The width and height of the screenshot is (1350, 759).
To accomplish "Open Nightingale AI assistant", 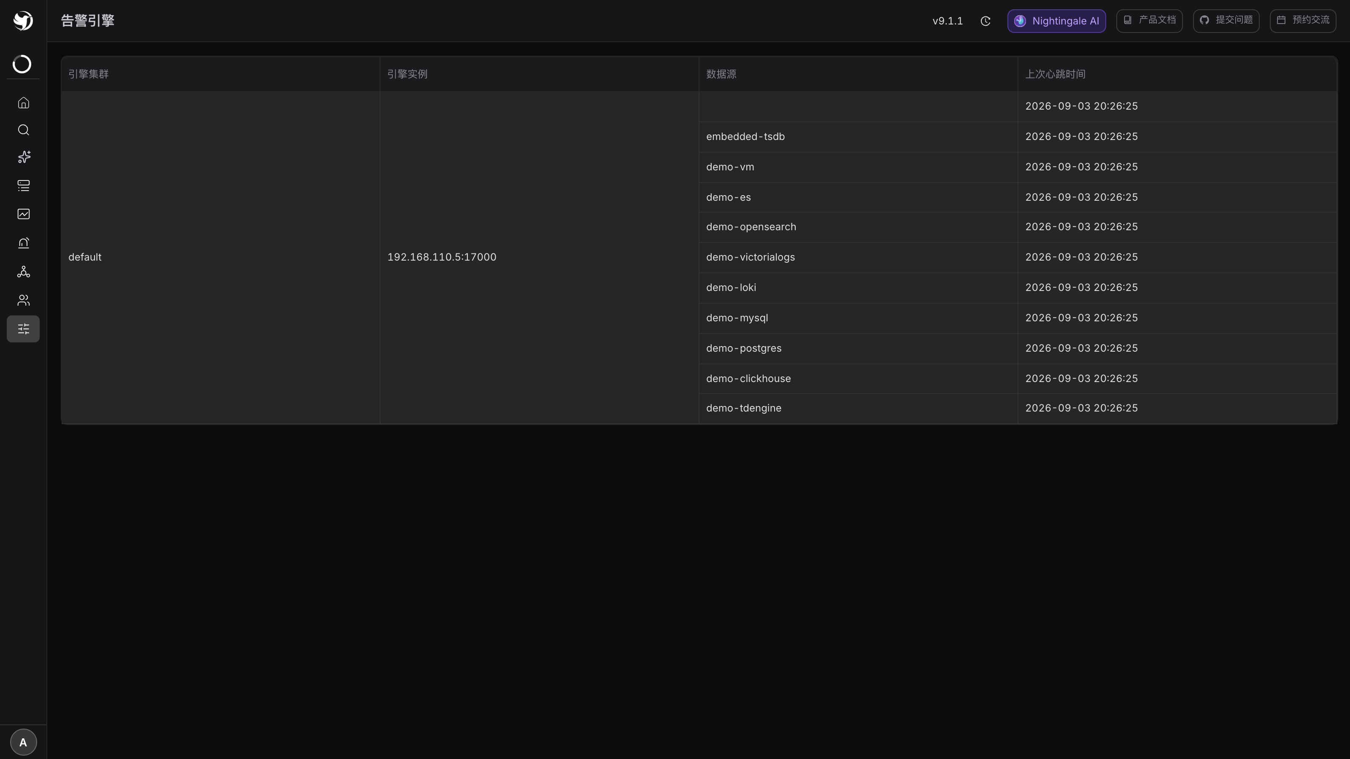I will 1056,21.
